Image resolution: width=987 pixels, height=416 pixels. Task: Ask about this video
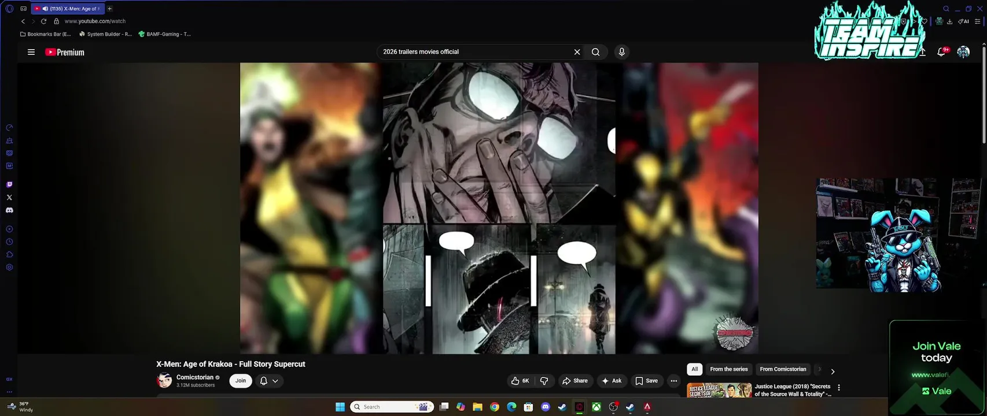[x=612, y=381]
